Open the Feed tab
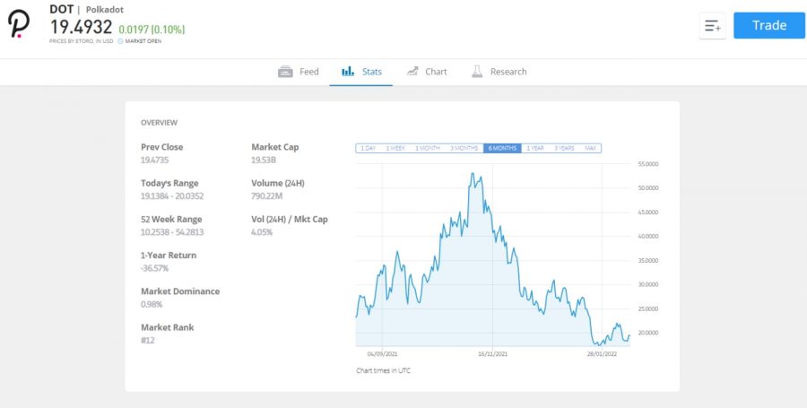 coord(299,72)
